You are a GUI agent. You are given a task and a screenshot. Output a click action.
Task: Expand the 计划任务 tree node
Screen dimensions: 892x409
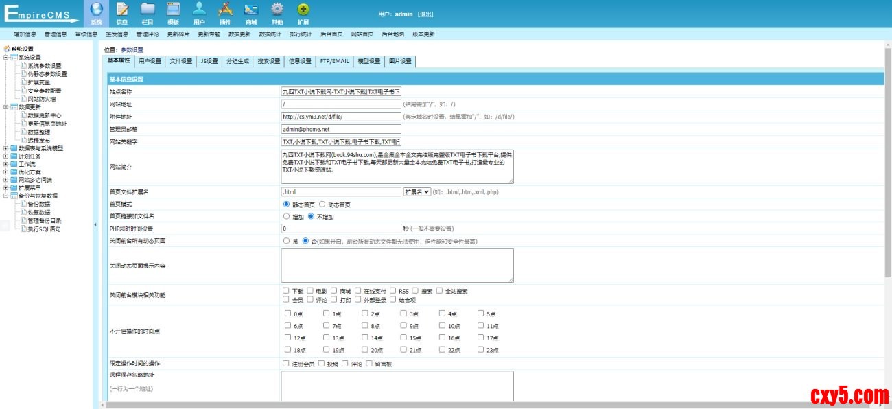(x=6, y=156)
